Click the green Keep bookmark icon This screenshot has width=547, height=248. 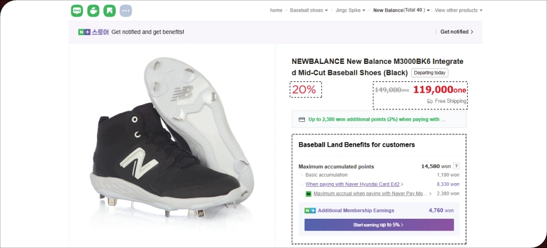109,10
